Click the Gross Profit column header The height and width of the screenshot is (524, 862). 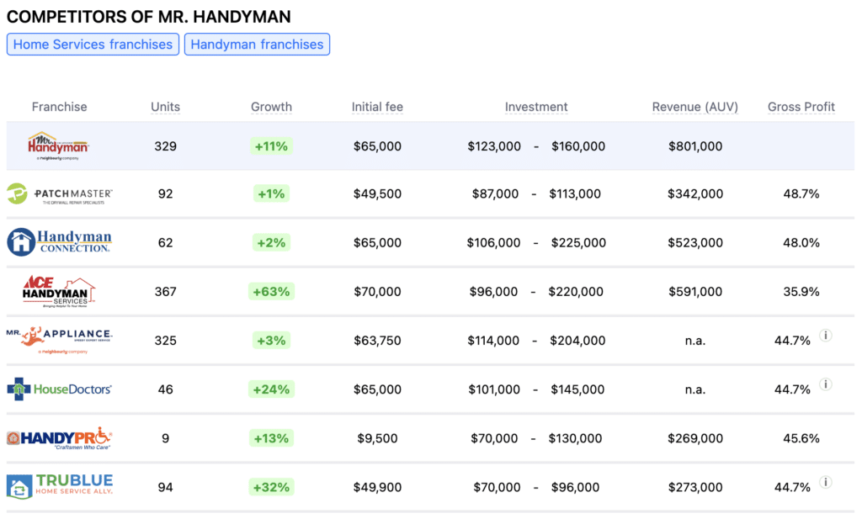801,107
